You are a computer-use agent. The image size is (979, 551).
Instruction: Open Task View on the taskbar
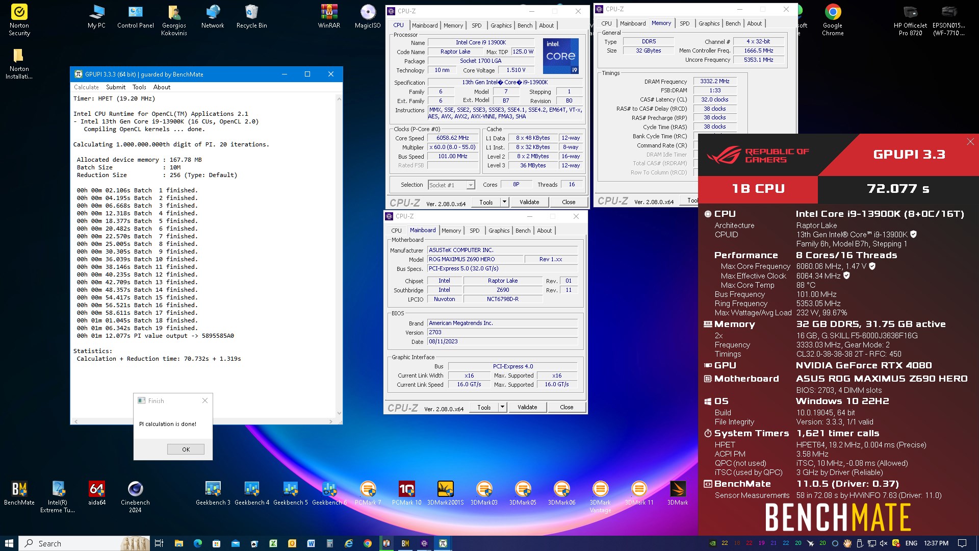coord(159,543)
